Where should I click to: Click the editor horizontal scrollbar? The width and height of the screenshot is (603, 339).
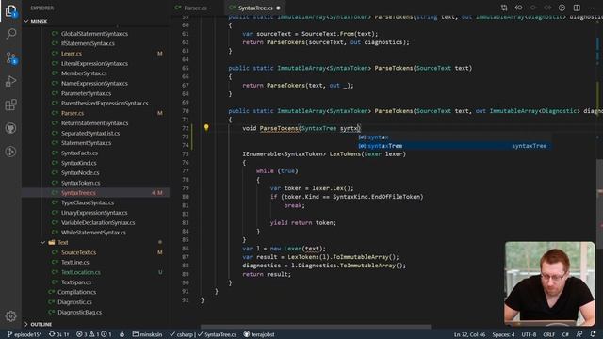coord(316,327)
